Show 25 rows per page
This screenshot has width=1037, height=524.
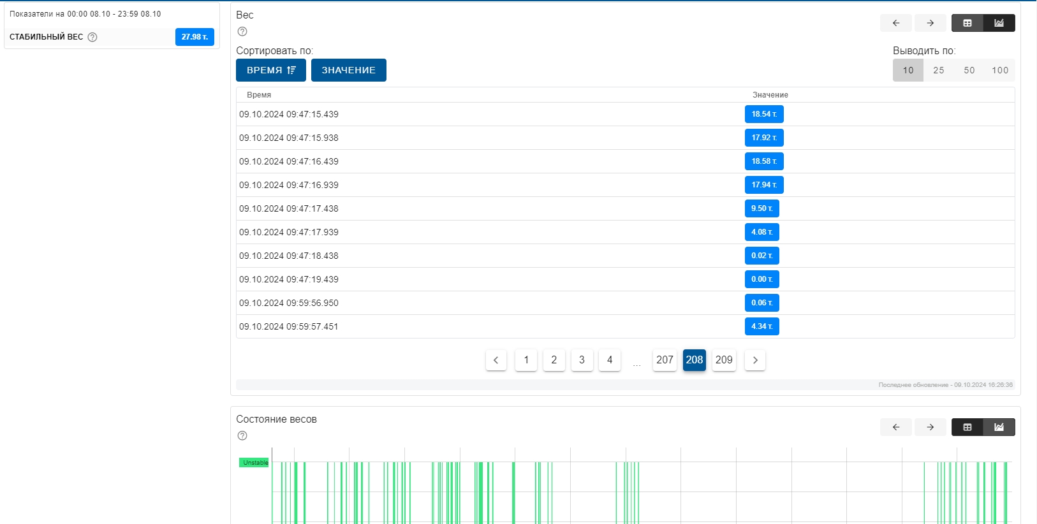(x=939, y=70)
